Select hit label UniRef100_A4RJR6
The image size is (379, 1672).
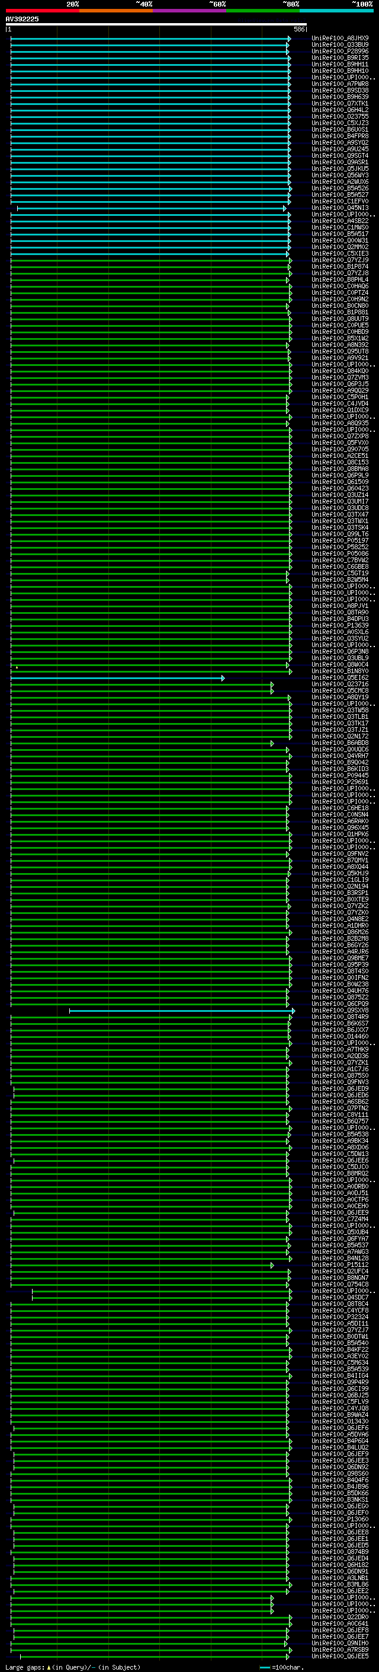point(340,951)
